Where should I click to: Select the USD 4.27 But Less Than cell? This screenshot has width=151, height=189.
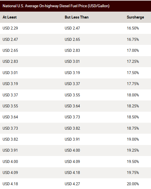pos(72,184)
